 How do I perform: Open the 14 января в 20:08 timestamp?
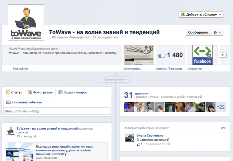point(157,144)
